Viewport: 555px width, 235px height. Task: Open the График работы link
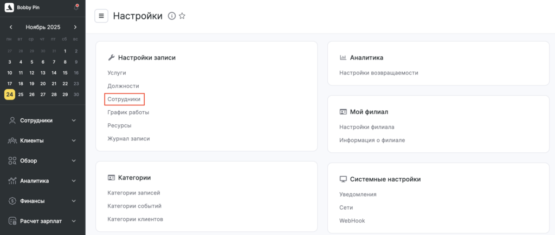(128, 112)
